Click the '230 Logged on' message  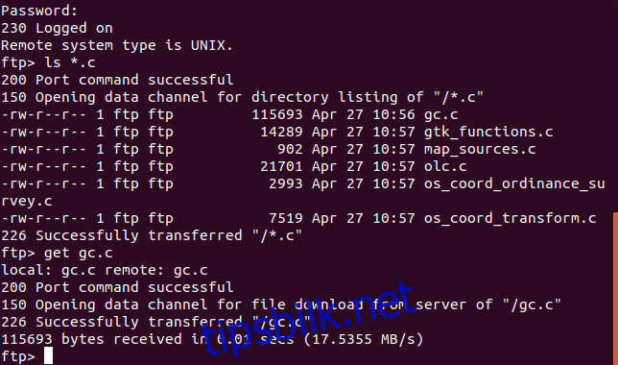[x=58, y=28]
